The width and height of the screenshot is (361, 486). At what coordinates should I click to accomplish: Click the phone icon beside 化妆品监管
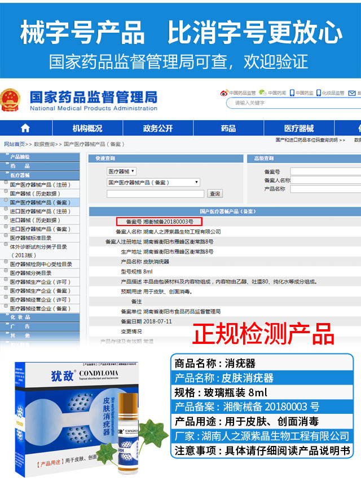pos(319,92)
